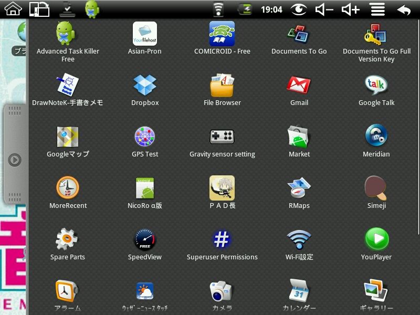The height and width of the screenshot is (315, 420).
Task: Launch YouPlayer
Action: [376, 244]
